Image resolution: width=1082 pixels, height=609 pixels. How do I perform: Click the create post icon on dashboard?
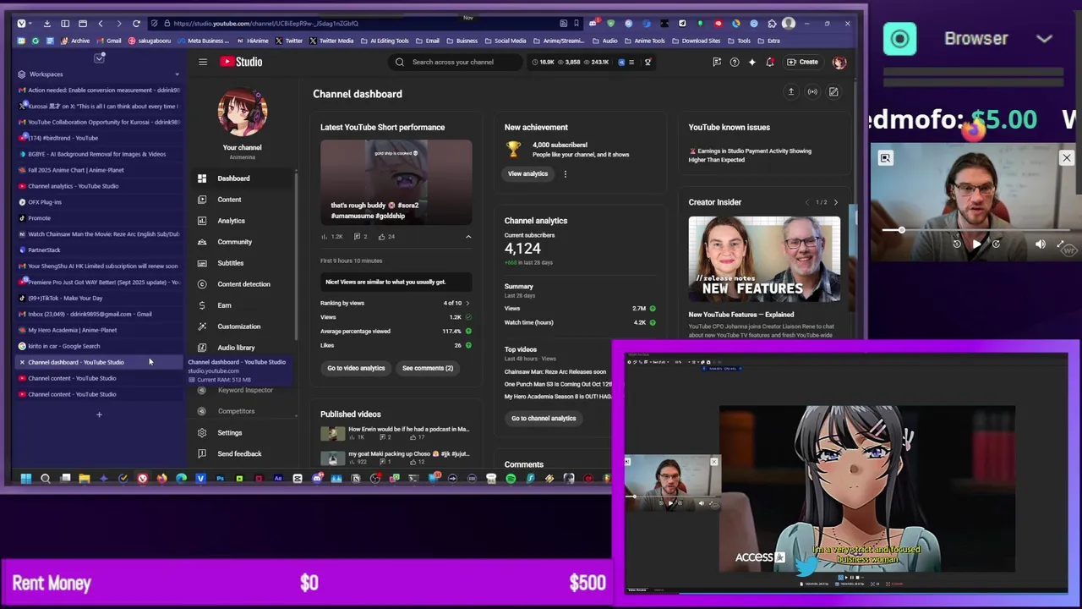(x=833, y=91)
